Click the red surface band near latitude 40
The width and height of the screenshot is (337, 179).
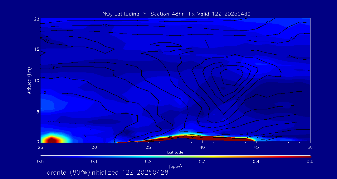coord(203,137)
